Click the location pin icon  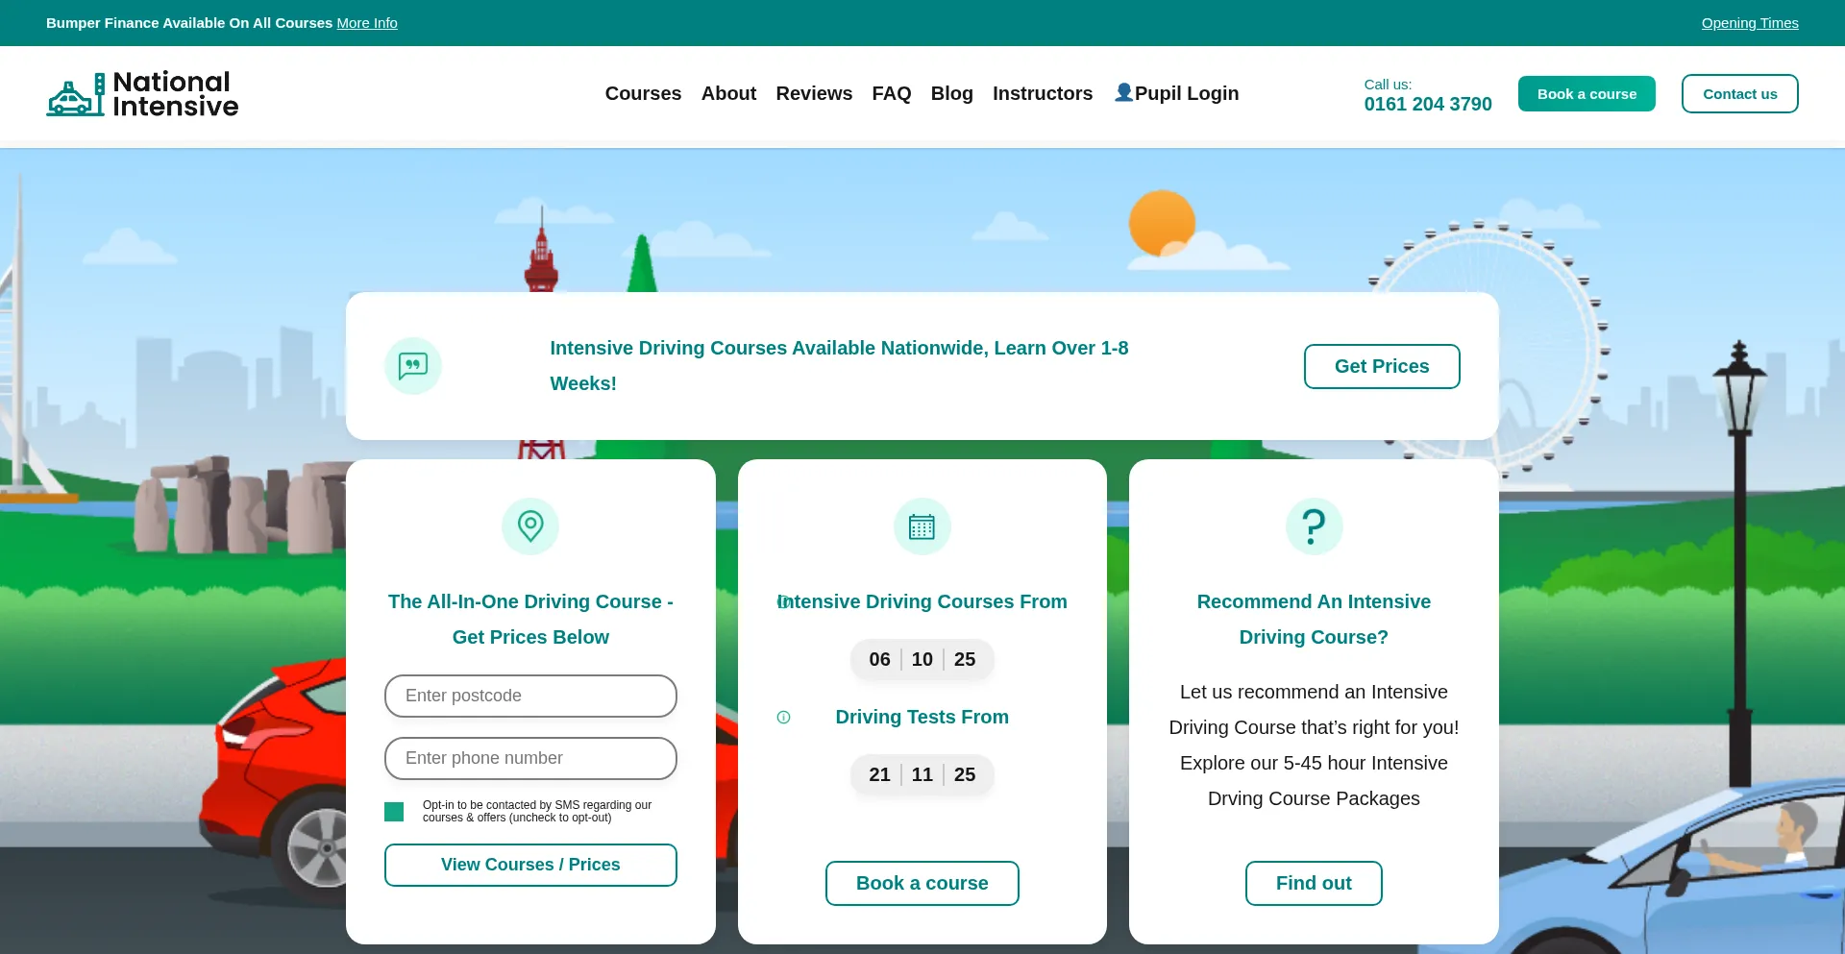tap(530, 526)
